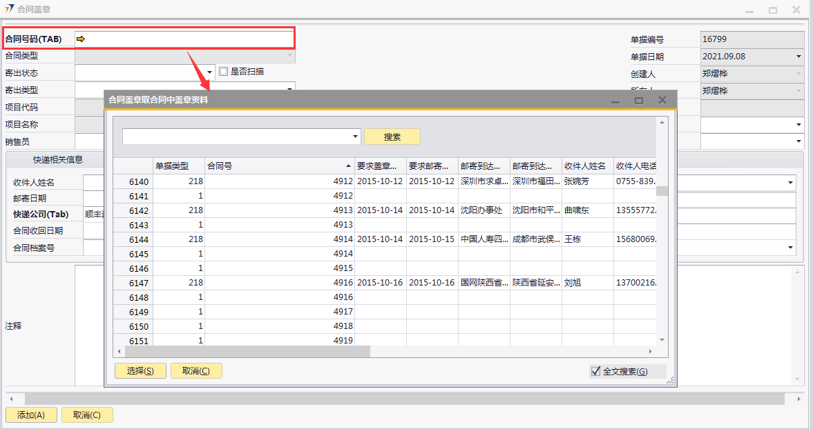Open the search box dropdown beside 搜索
Screen dimensions: 813x429
click(356, 137)
